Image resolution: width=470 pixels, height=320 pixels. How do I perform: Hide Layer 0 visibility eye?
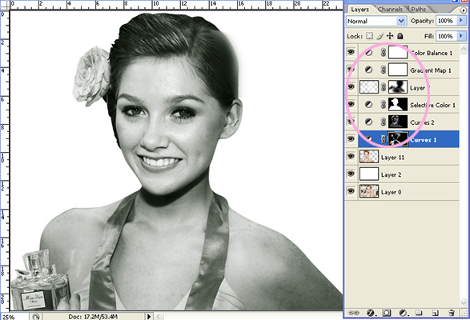[x=351, y=191]
